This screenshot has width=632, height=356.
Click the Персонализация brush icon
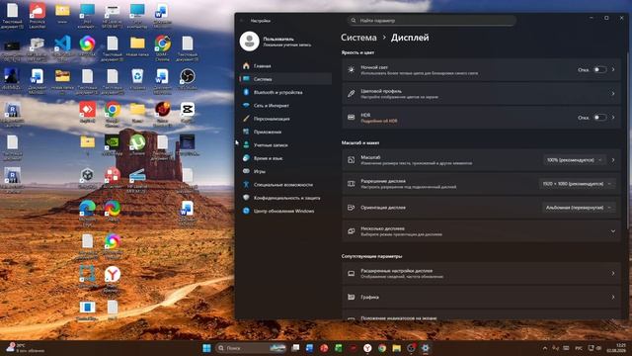click(246, 119)
